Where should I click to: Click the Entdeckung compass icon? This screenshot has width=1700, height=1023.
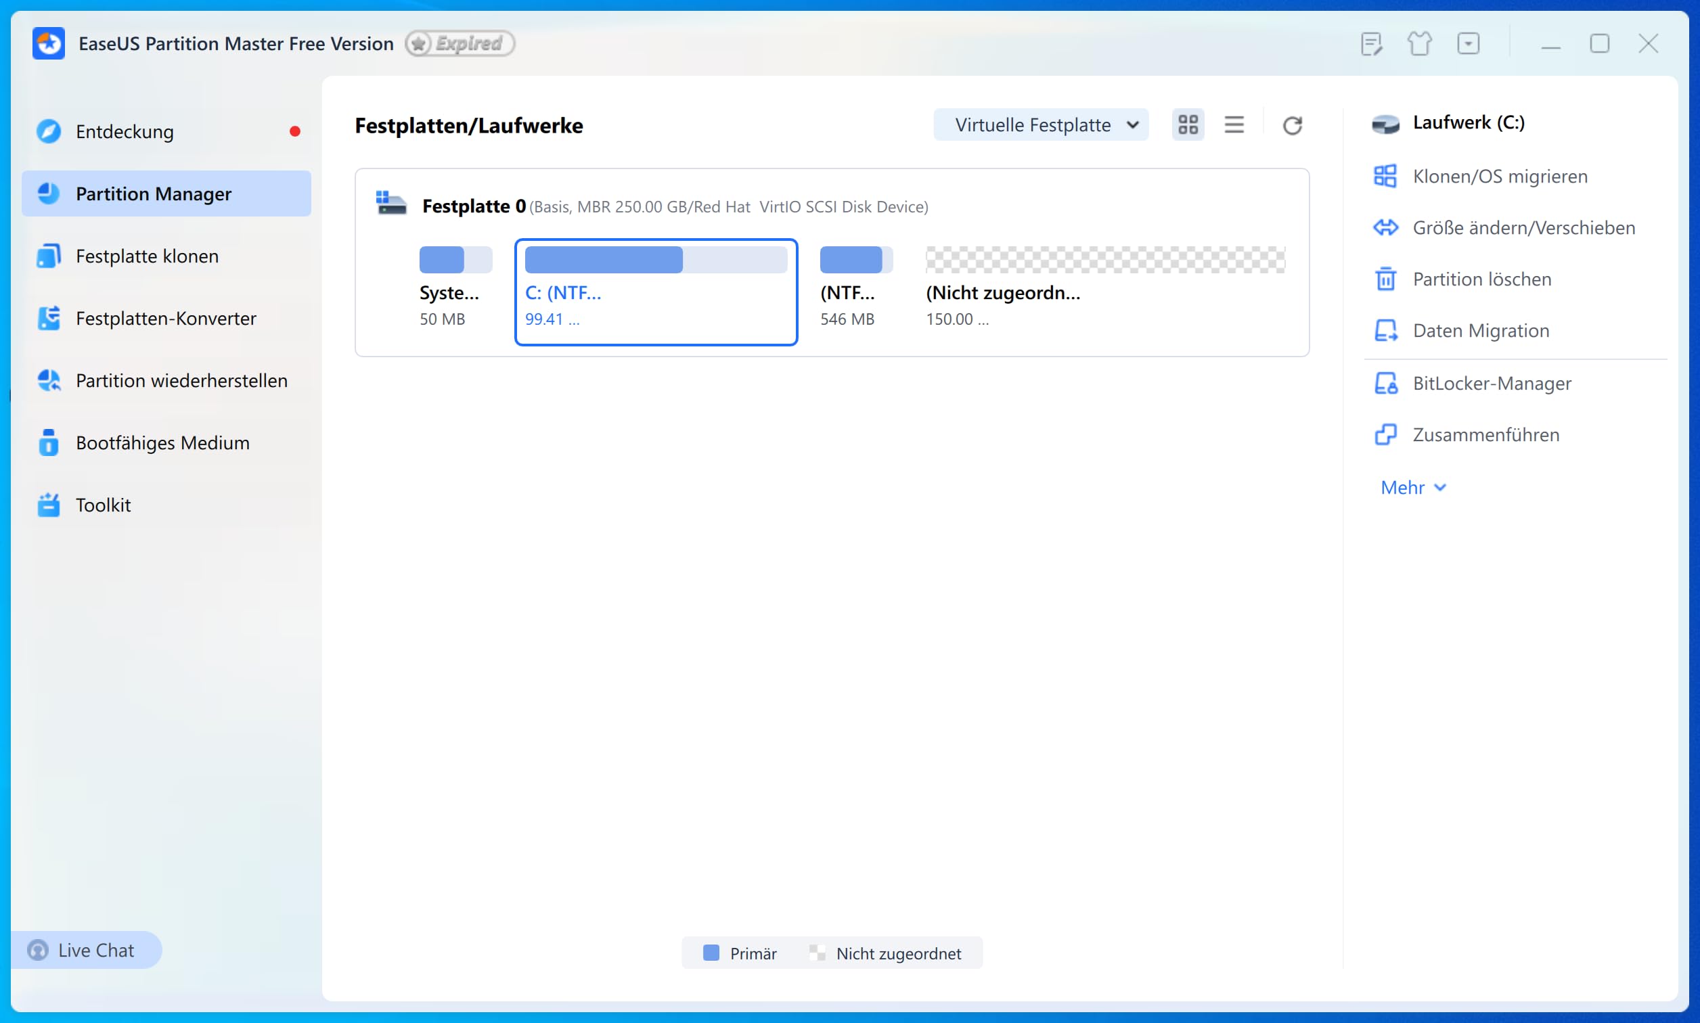click(x=48, y=131)
